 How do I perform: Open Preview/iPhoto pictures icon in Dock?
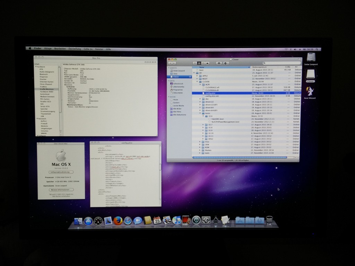(x=167, y=220)
